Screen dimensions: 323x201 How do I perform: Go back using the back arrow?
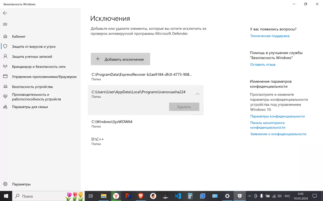[5, 13]
